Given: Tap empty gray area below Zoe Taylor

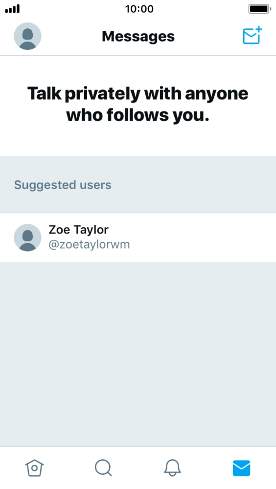Looking at the screenshot, I should (x=138, y=355).
